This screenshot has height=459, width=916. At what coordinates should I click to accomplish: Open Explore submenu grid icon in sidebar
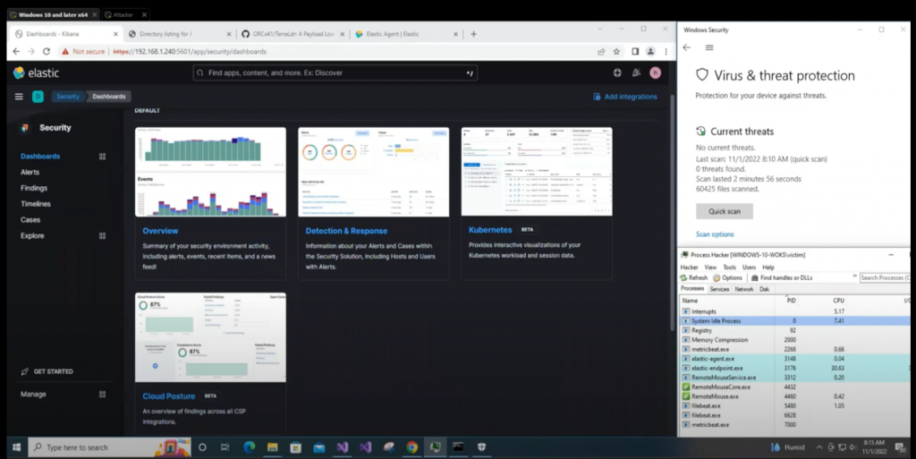click(102, 236)
